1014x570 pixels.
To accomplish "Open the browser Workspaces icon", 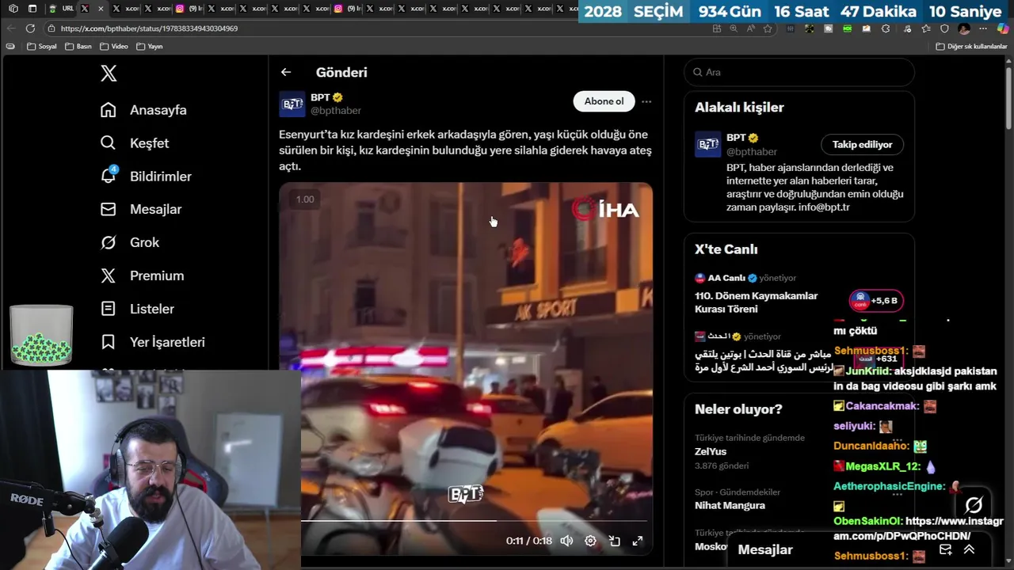I will (x=13, y=9).
